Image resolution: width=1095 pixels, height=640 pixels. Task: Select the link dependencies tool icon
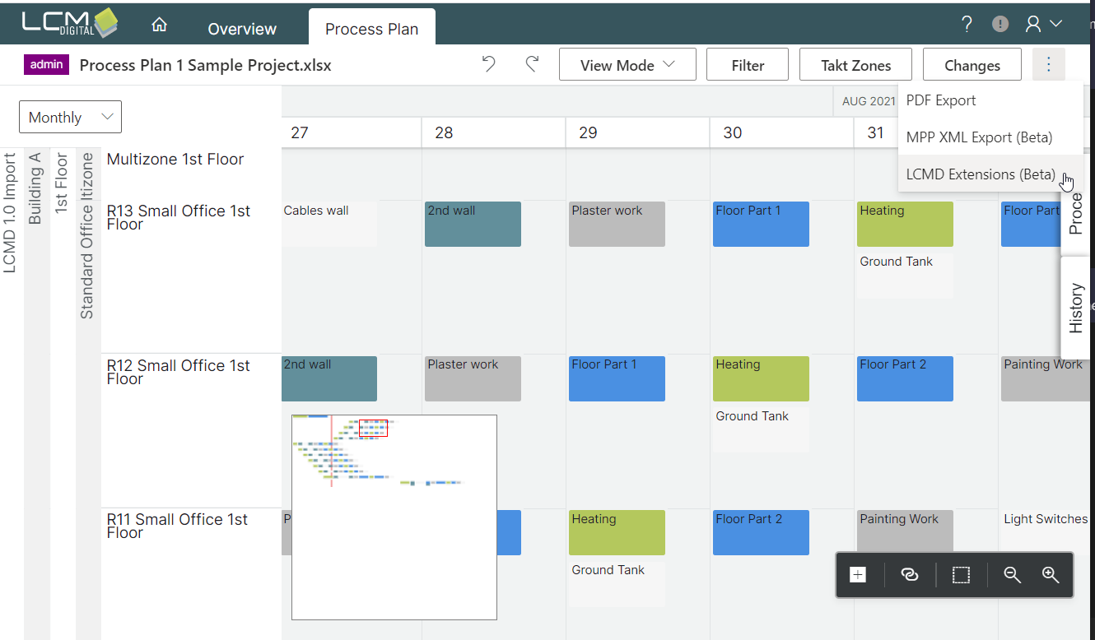910,575
